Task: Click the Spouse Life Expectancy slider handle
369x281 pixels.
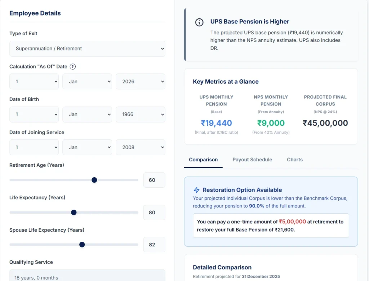Action: (82, 245)
